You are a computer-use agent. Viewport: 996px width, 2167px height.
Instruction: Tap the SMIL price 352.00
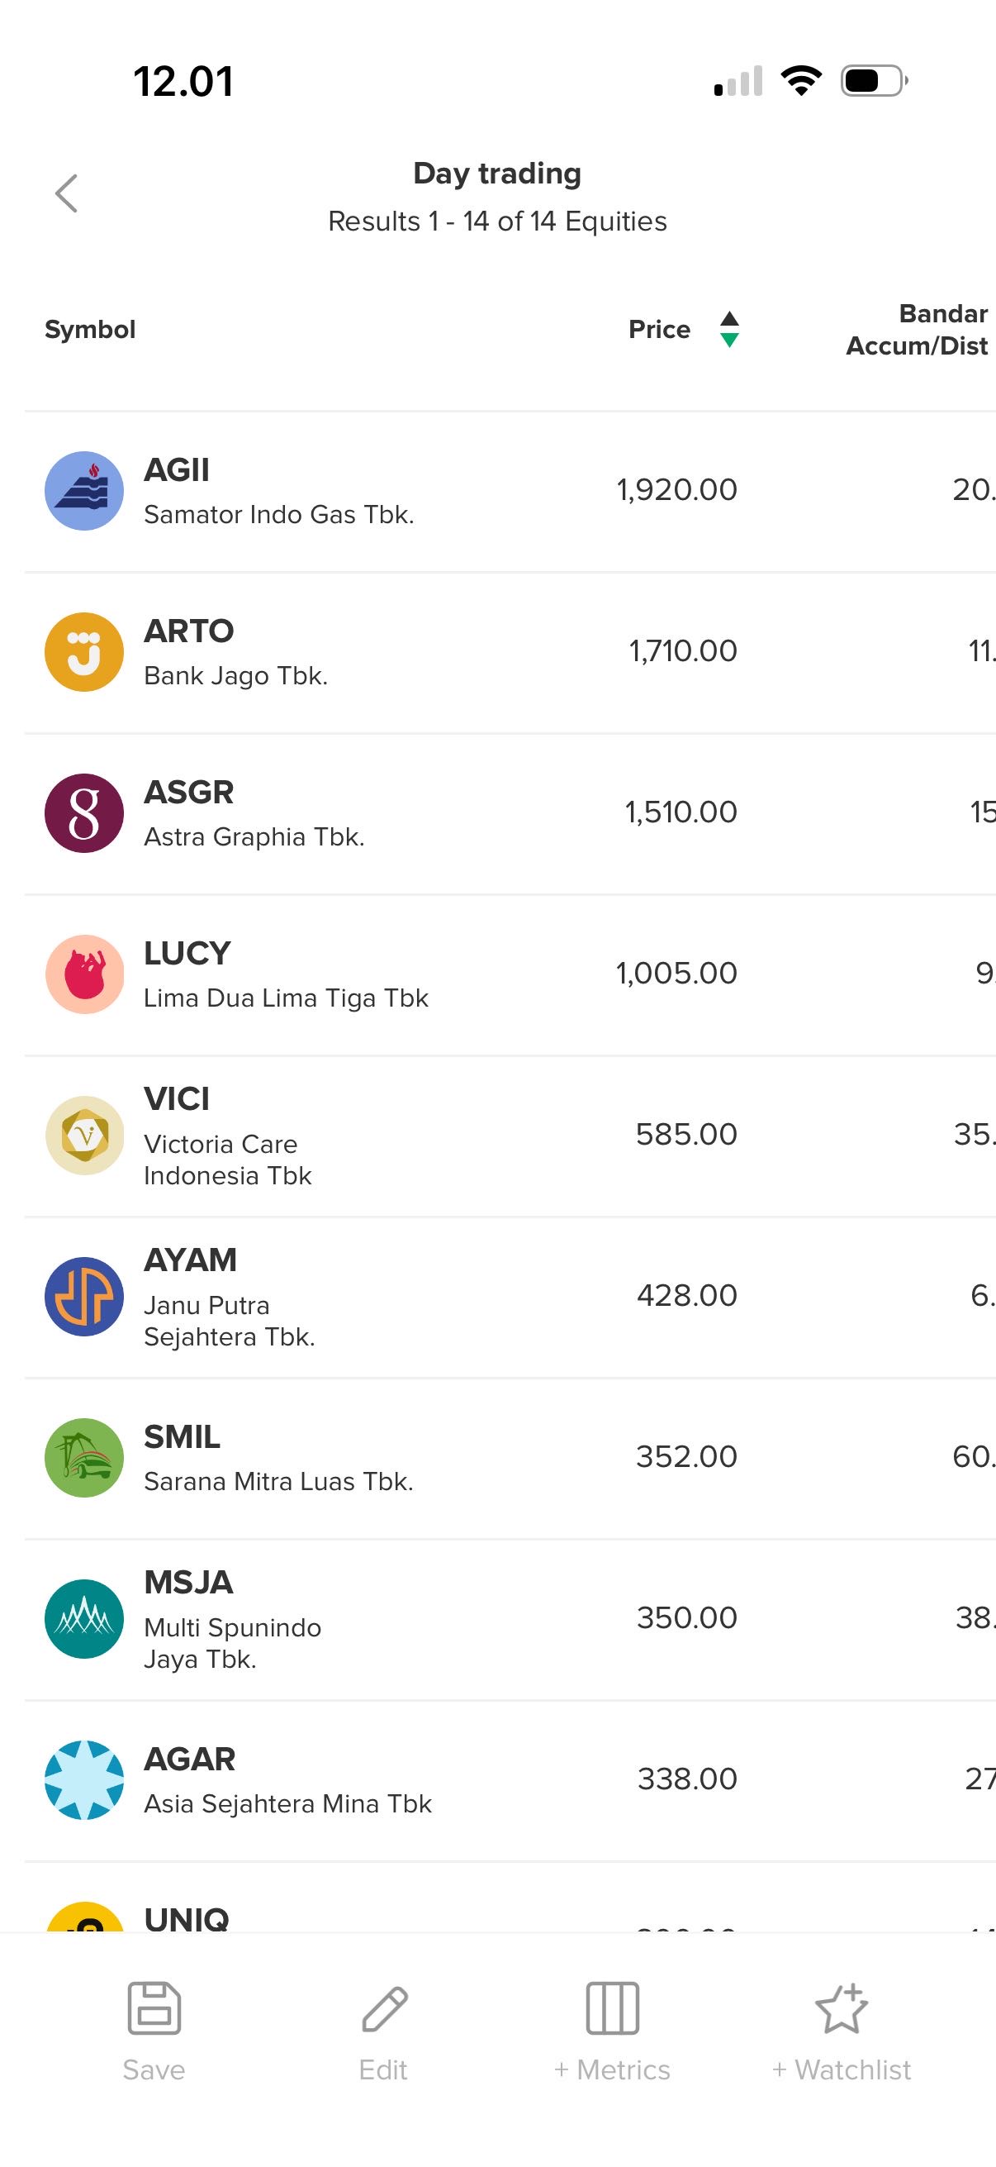(x=685, y=1456)
